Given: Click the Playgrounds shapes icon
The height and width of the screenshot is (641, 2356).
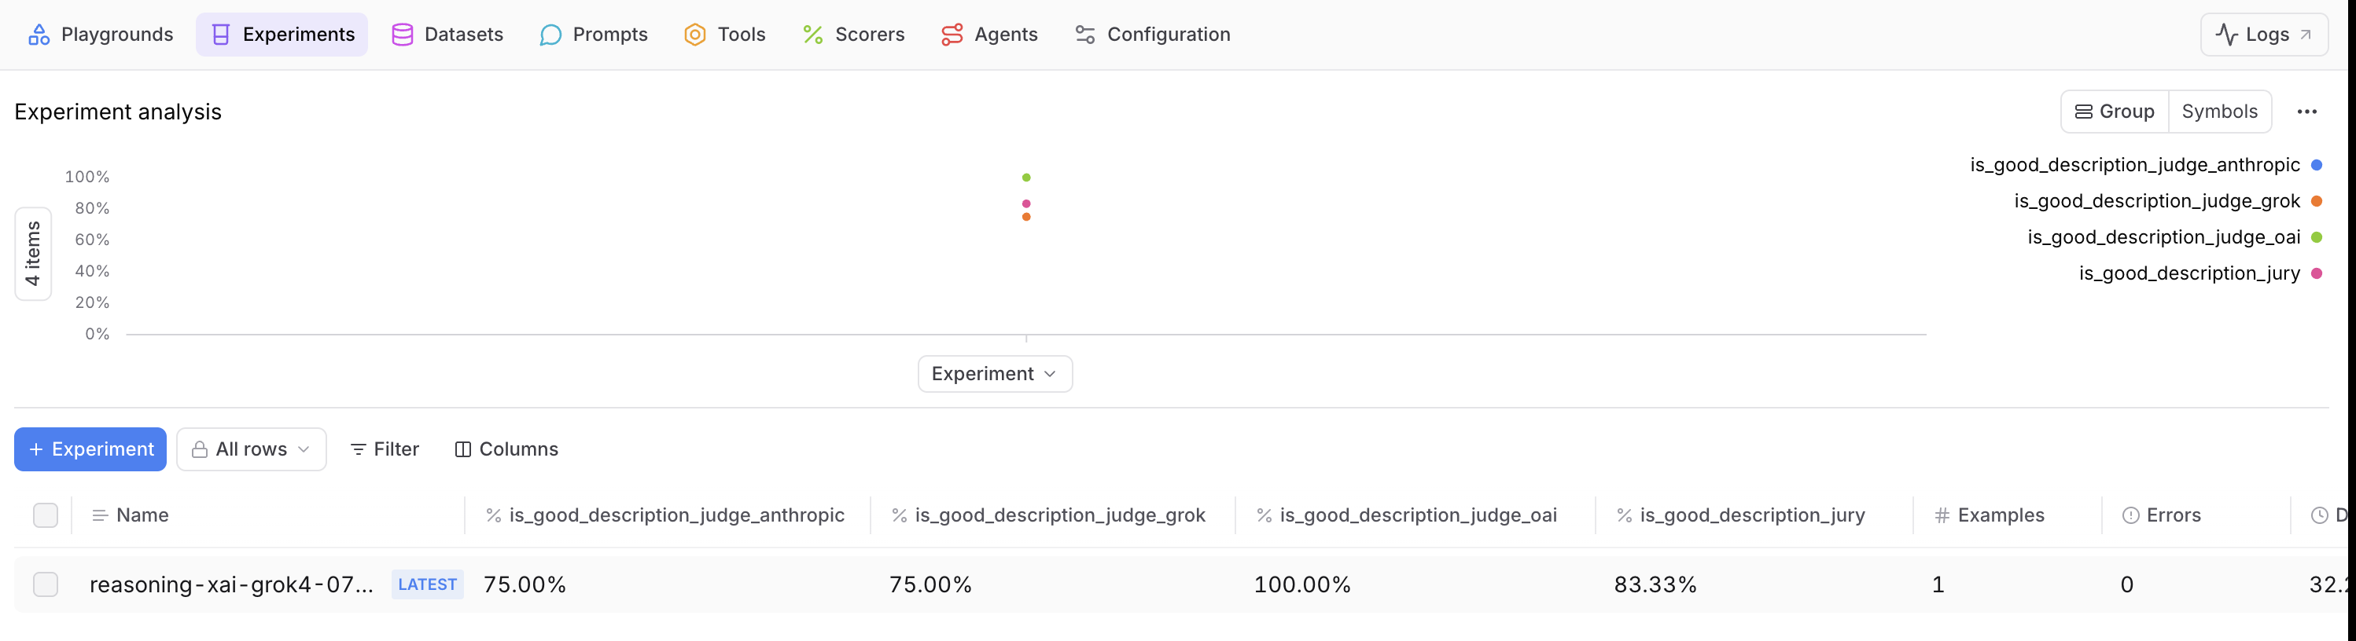Looking at the screenshot, I should click(39, 35).
